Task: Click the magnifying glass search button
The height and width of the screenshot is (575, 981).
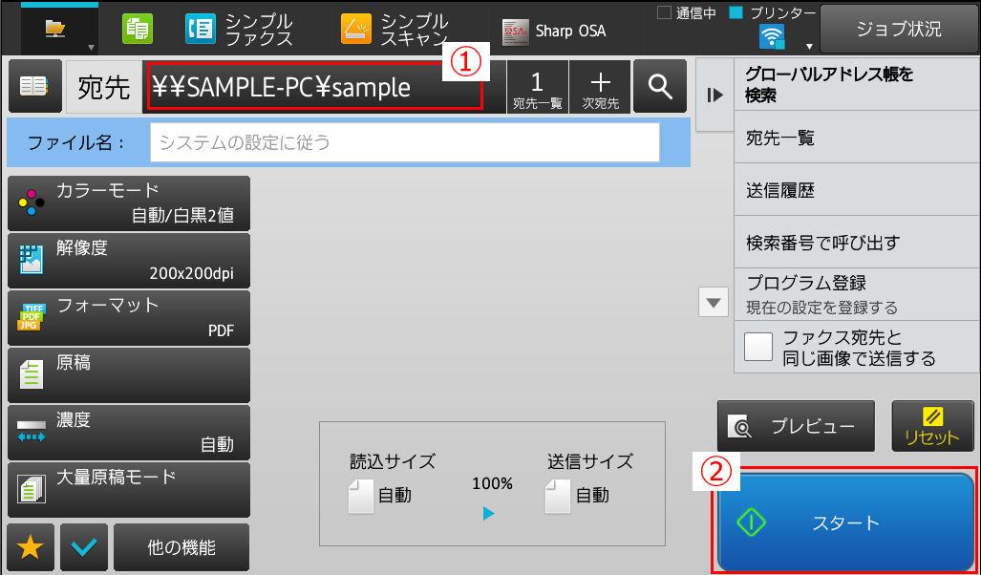Action: click(659, 86)
